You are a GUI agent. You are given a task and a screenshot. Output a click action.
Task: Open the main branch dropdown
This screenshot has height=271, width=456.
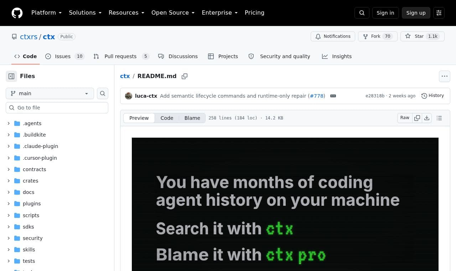pos(50,93)
